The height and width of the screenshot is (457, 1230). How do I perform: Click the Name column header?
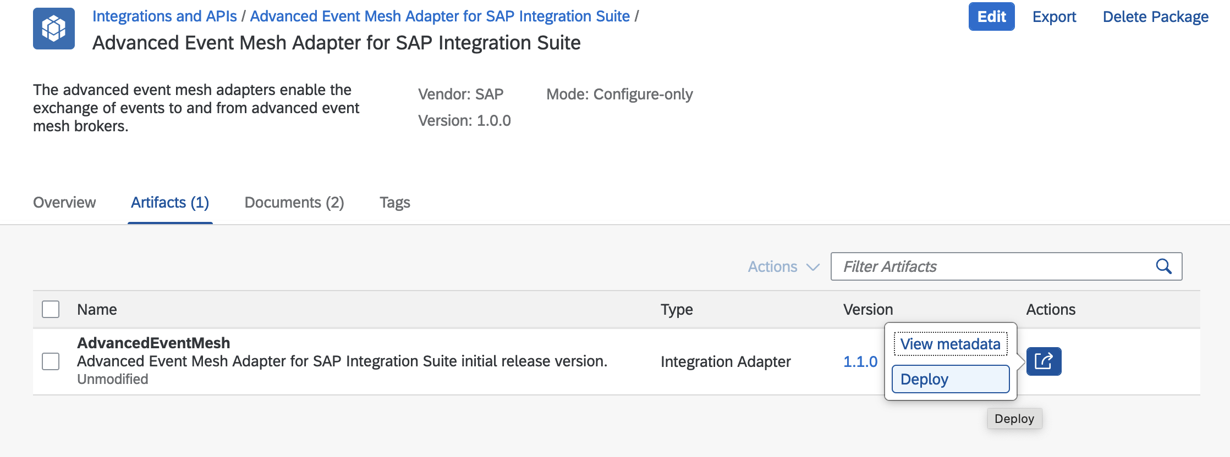(x=97, y=309)
